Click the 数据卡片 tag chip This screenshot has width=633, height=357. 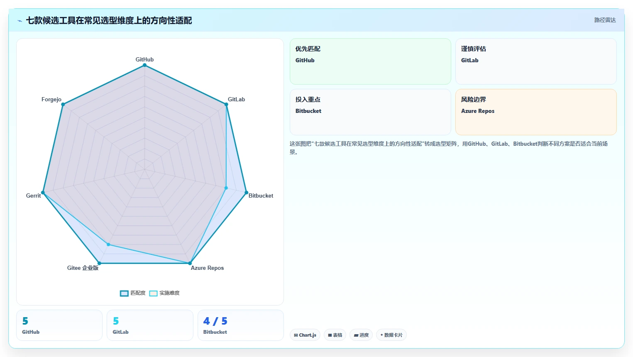click(x=391, y=335)
